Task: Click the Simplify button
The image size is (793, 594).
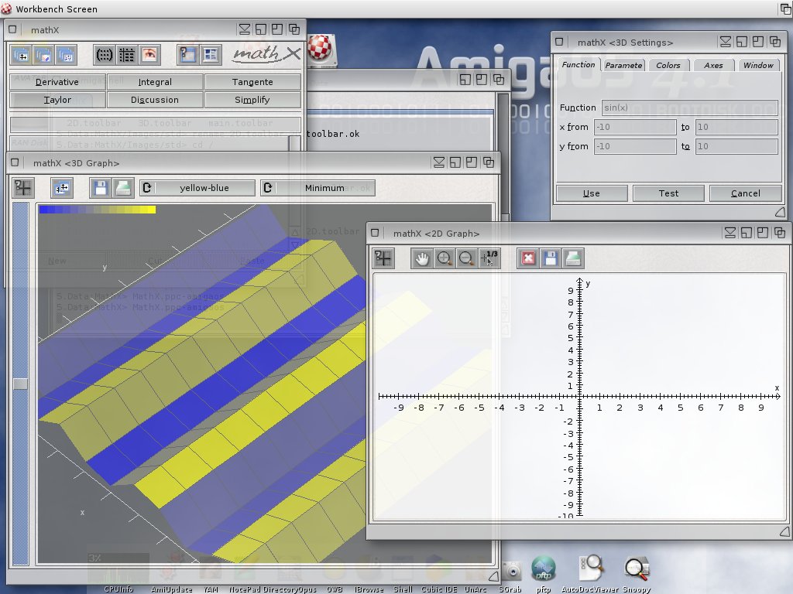Action: pos(252,100)
